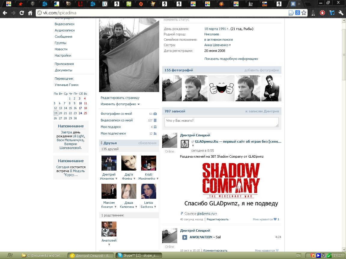Screen dimensions: 346x259
Task: Click the browser home icon
Action: click(x=30, y=13)
